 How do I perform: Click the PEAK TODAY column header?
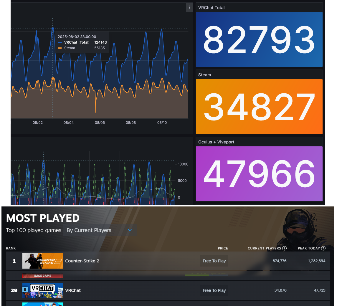(x=309, y=248)
